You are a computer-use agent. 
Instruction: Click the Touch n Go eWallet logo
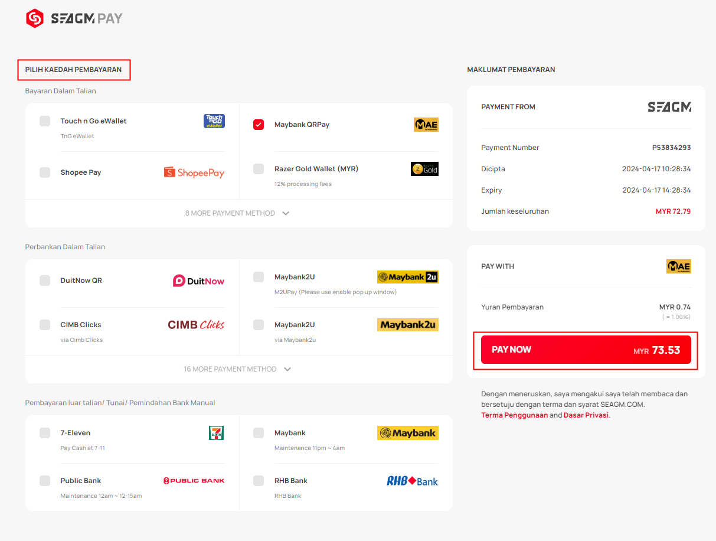(214, 121)
